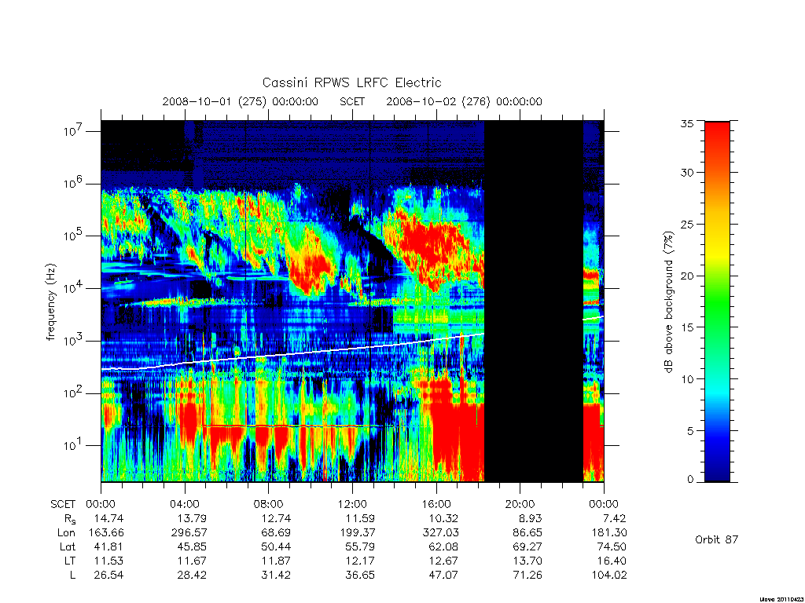Click the LT value 11.67
Viewport: 805px width, 603px height.
(192, 561)
